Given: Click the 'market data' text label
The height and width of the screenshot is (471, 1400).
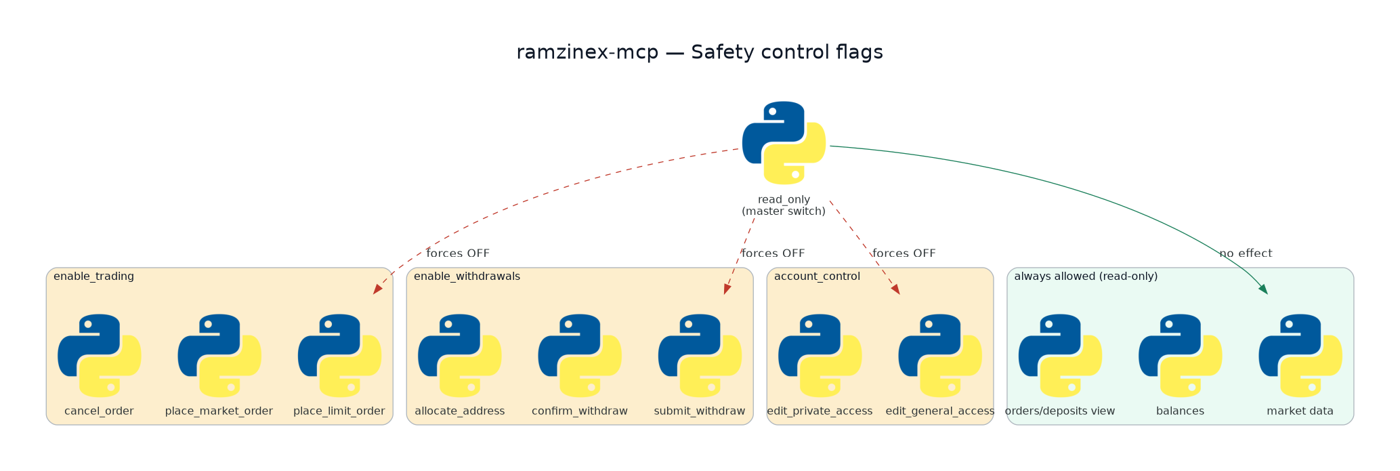Looking at the screenshot, I should (1300, 411).
